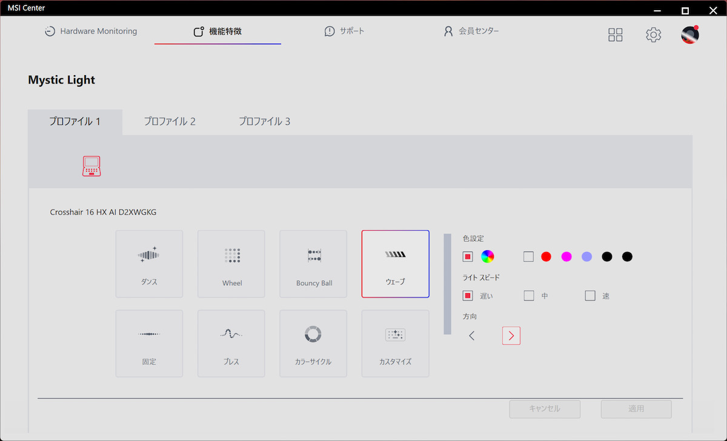
Task: Set wave direction to left arrow
Action: click(x=472, y=336)
